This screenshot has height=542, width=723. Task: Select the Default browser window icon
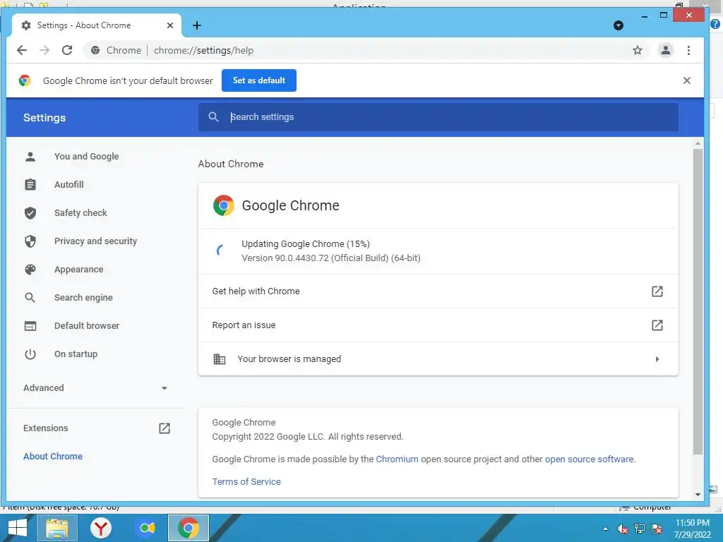point(30,326)
